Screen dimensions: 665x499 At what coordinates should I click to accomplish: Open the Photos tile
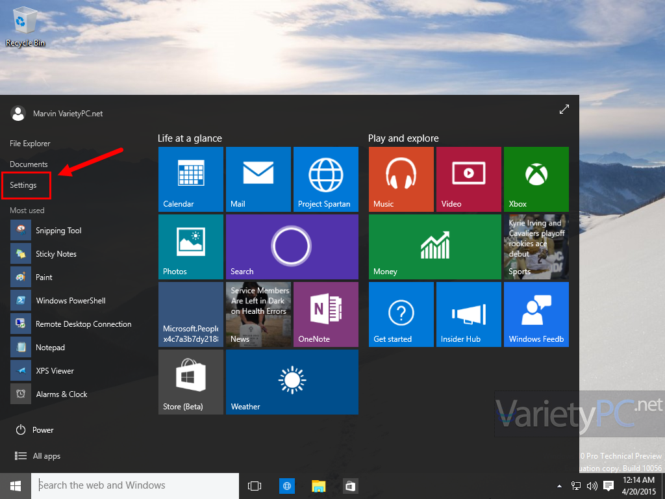191,247
